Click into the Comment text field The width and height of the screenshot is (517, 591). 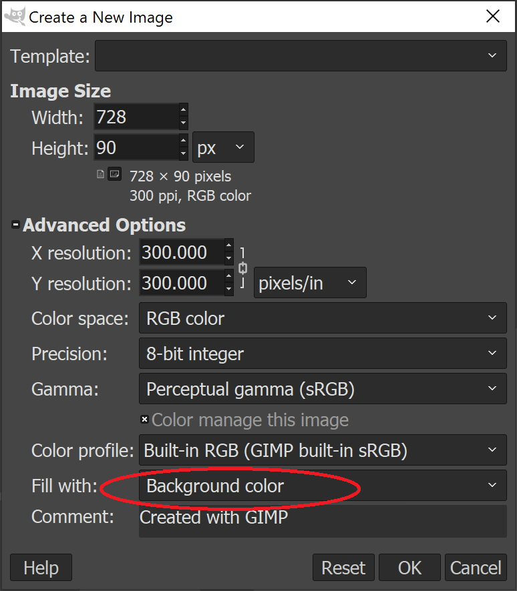click(x=322, y=521)
